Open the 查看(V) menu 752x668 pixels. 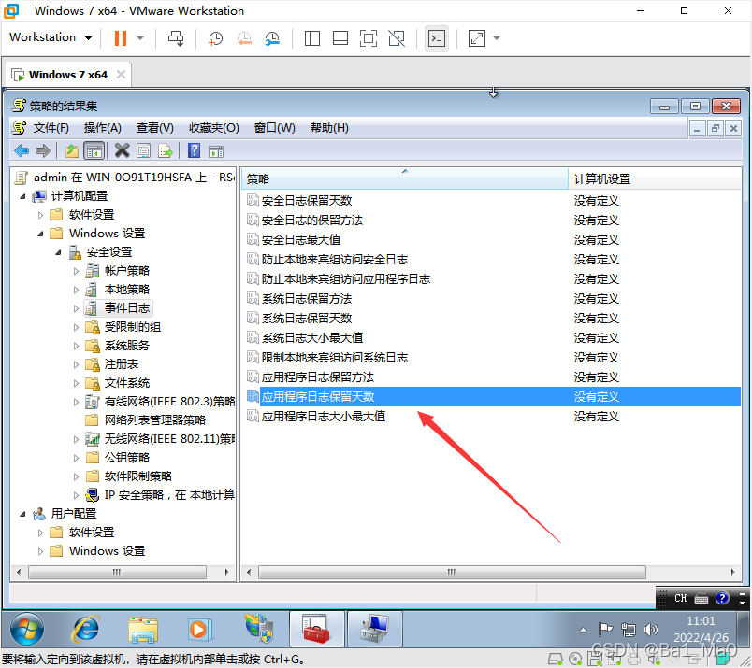155,128
